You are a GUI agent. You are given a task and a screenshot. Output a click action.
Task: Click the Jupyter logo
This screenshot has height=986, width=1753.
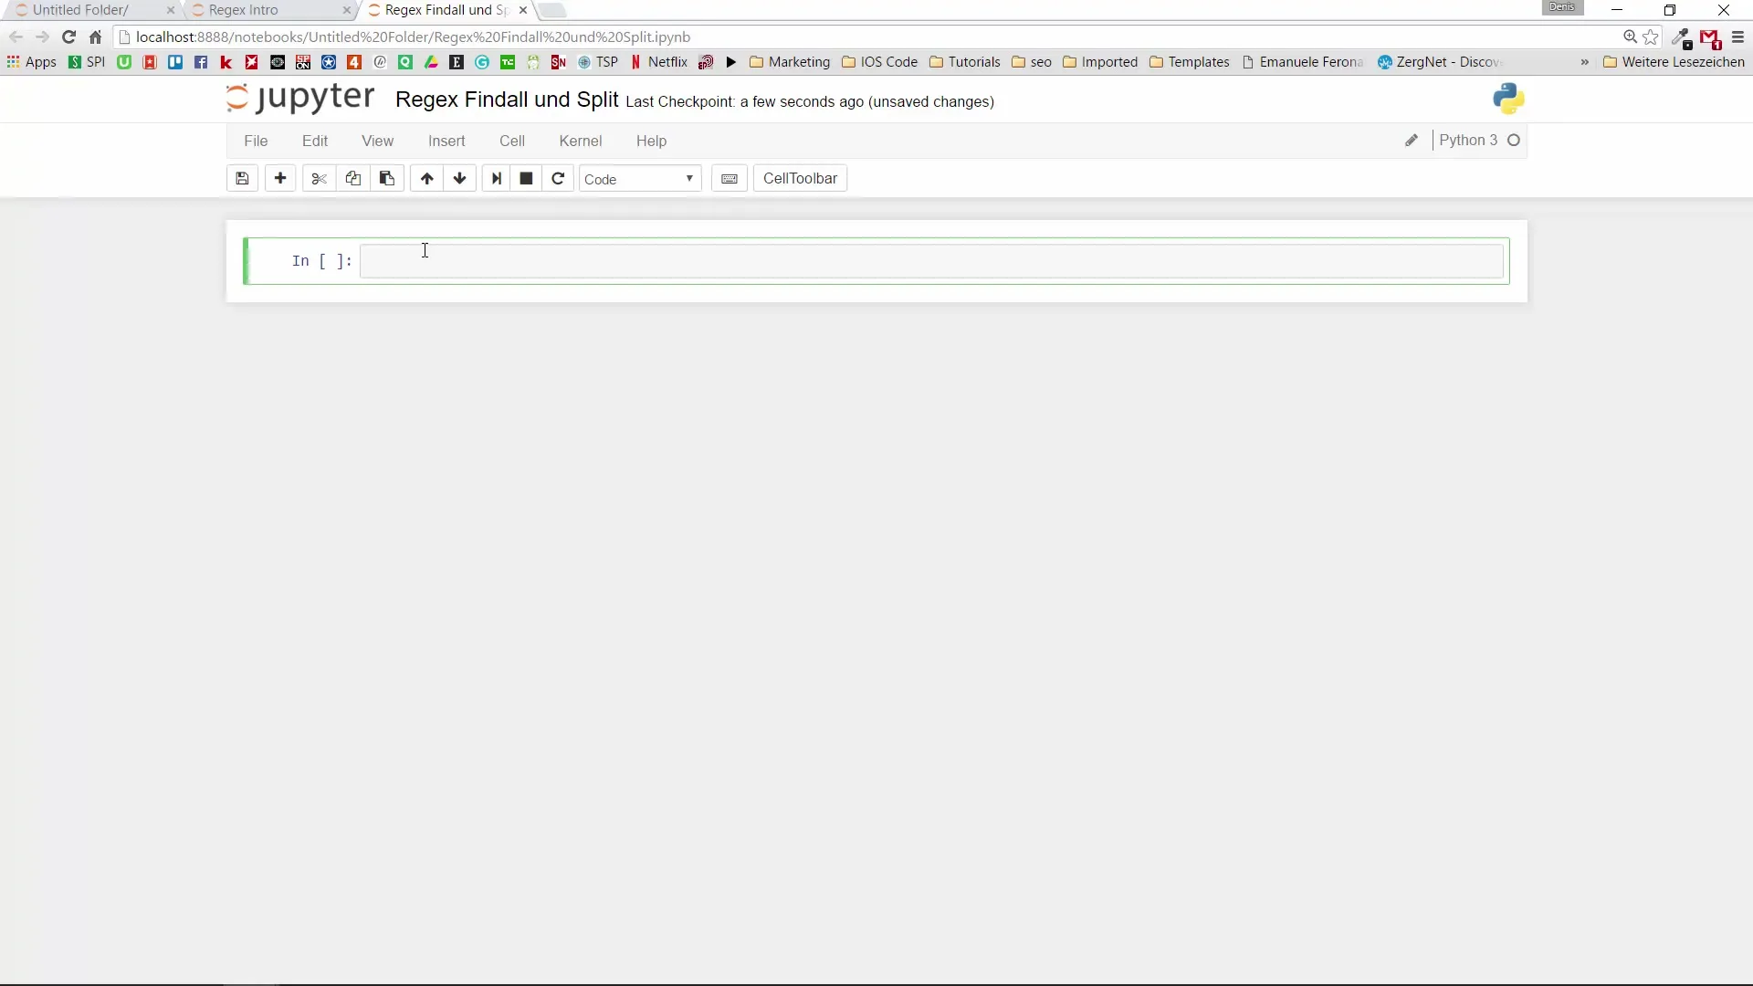click(x=300, y=98)
